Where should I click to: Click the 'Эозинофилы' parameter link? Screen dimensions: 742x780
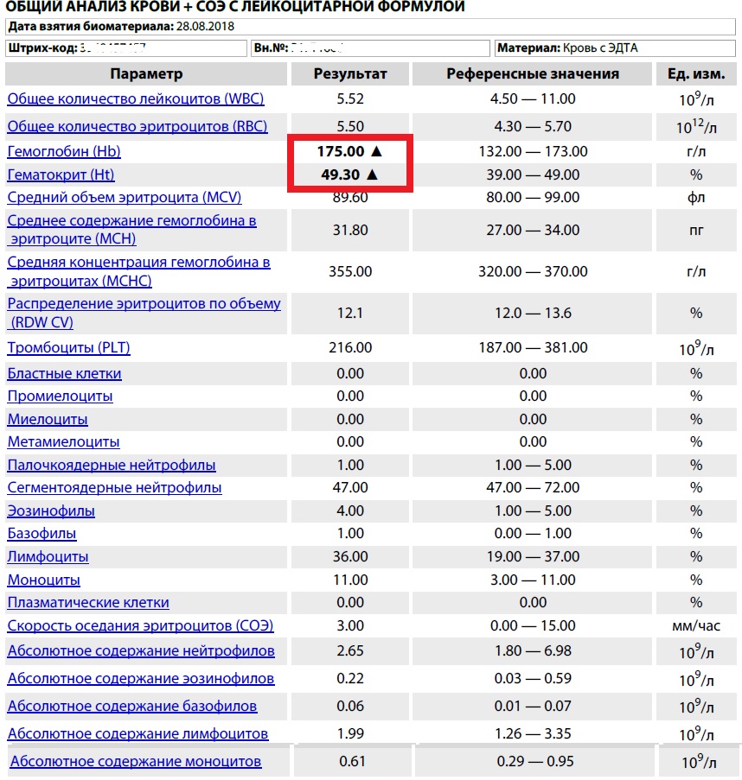pyautogui.click(x=52, y=510)
